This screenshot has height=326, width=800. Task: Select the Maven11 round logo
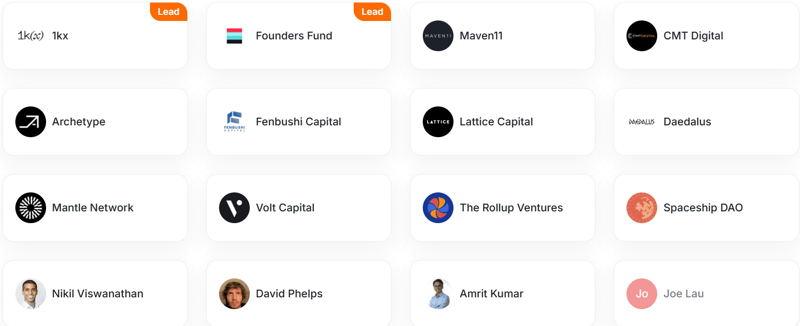point(438,36)
